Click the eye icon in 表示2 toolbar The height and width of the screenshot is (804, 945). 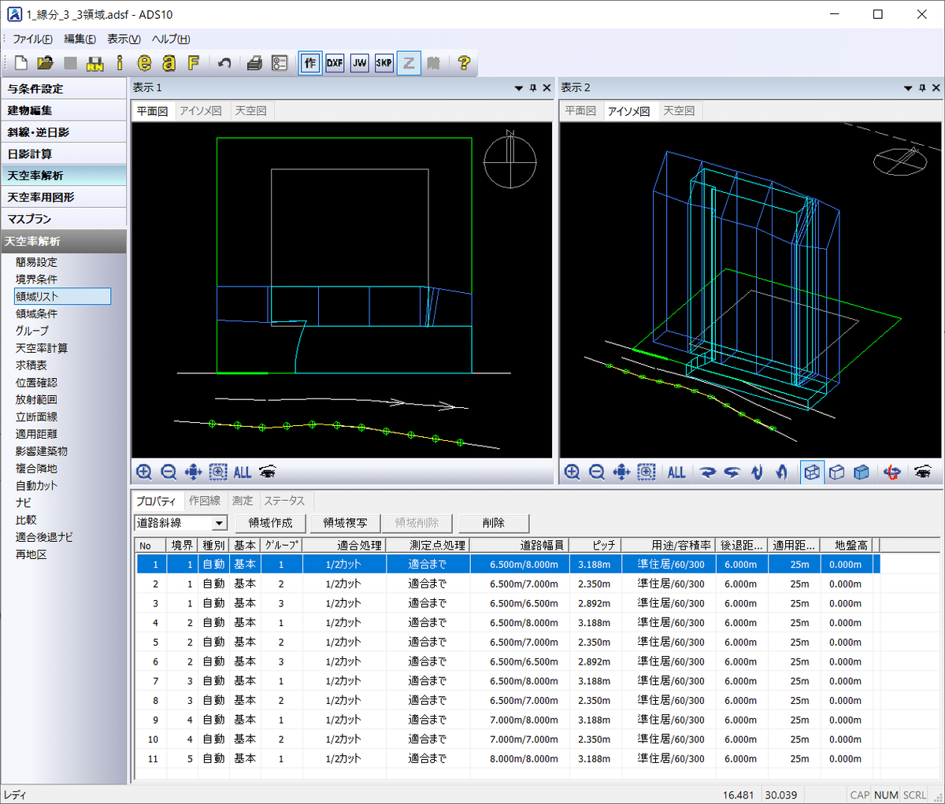tap(922, 472)
